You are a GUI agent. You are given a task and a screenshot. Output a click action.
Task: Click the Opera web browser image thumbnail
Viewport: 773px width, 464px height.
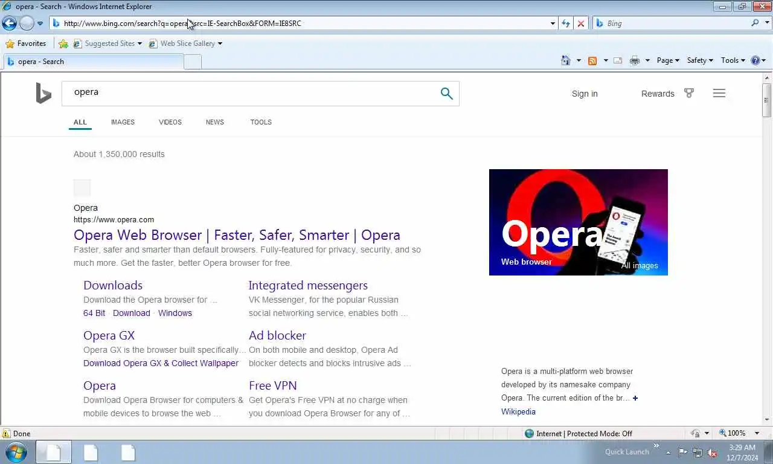pyautogui.click(x=578, y=222)
